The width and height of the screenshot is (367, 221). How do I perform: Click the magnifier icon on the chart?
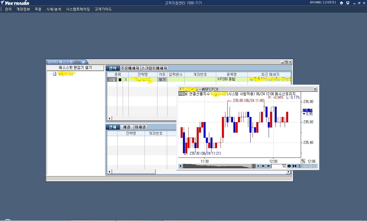(303, 161)
